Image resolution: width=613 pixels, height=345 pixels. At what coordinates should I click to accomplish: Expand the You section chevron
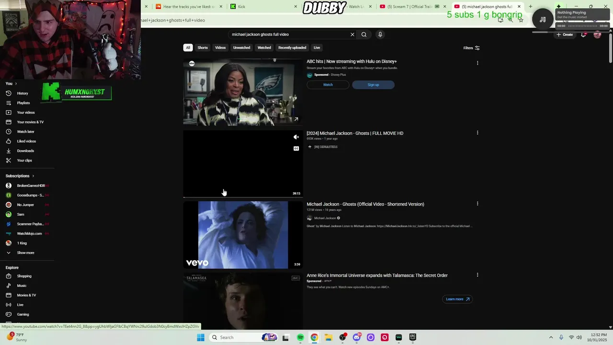tap(16, 84)
